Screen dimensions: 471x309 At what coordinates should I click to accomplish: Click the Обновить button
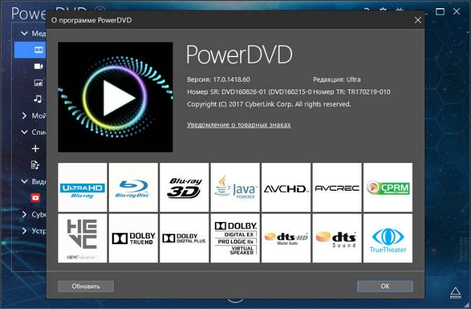coord(85,286)
